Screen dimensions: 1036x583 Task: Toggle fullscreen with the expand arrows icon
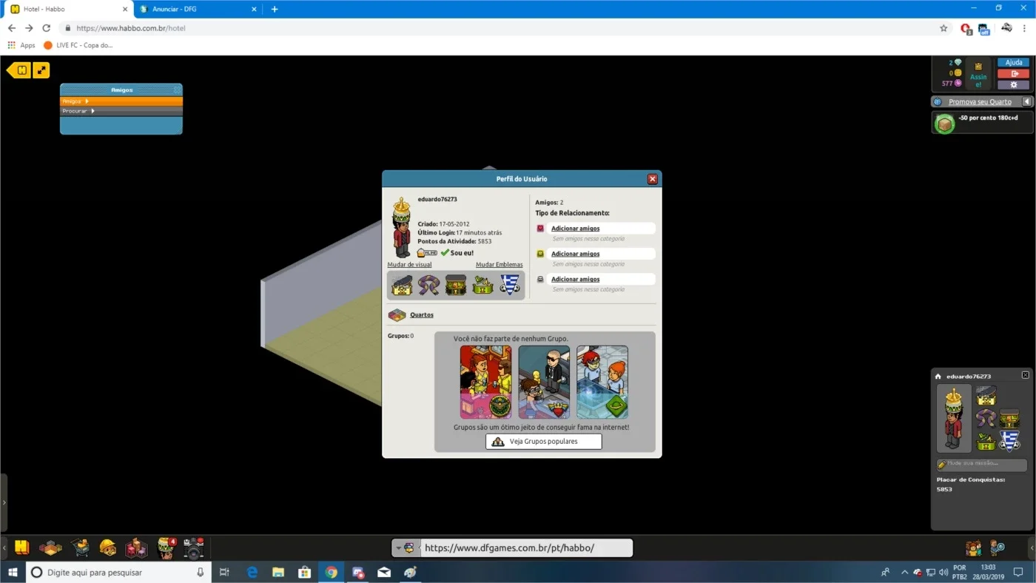point(41,70)
